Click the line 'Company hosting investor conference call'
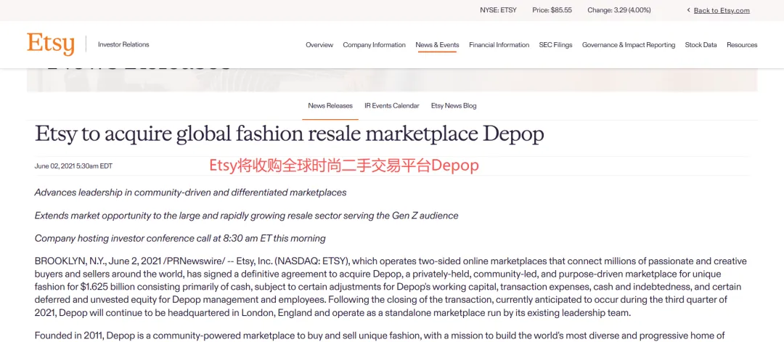 point(180,238)
